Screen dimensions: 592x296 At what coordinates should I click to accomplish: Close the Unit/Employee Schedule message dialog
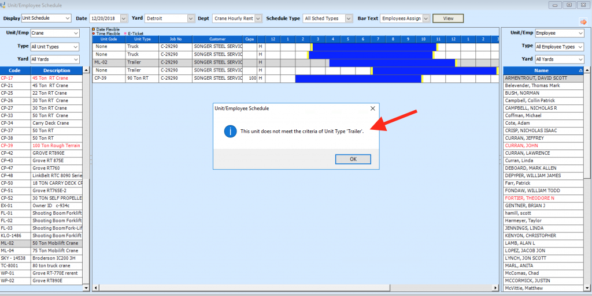(x=373, y=108)
